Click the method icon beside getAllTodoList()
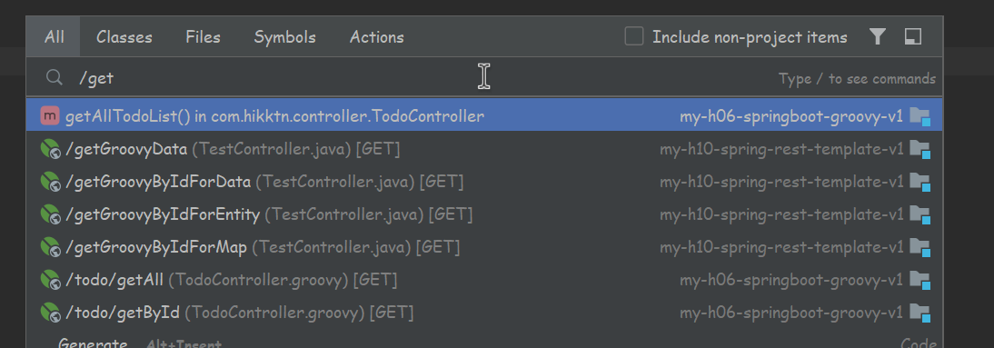 point(49,116)
